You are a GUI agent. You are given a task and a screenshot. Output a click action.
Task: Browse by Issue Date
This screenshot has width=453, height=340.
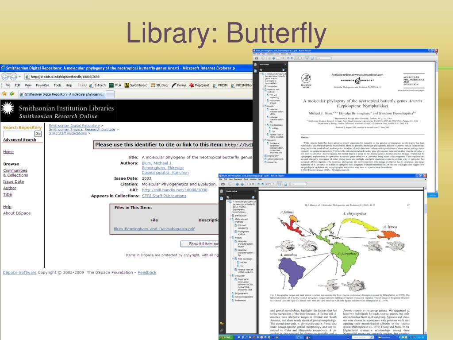point(14,182)
